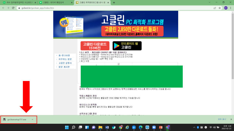This screenshot has width=234, height=131.
Task: Share this page via the share icon
Action: pyautogui.click(x=215, y=8)
